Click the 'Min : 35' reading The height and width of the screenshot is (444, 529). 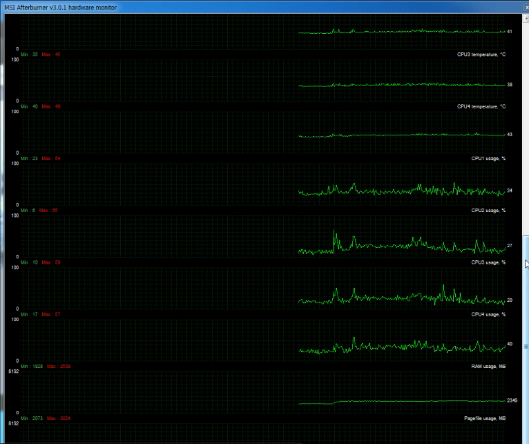click(30, 55)
